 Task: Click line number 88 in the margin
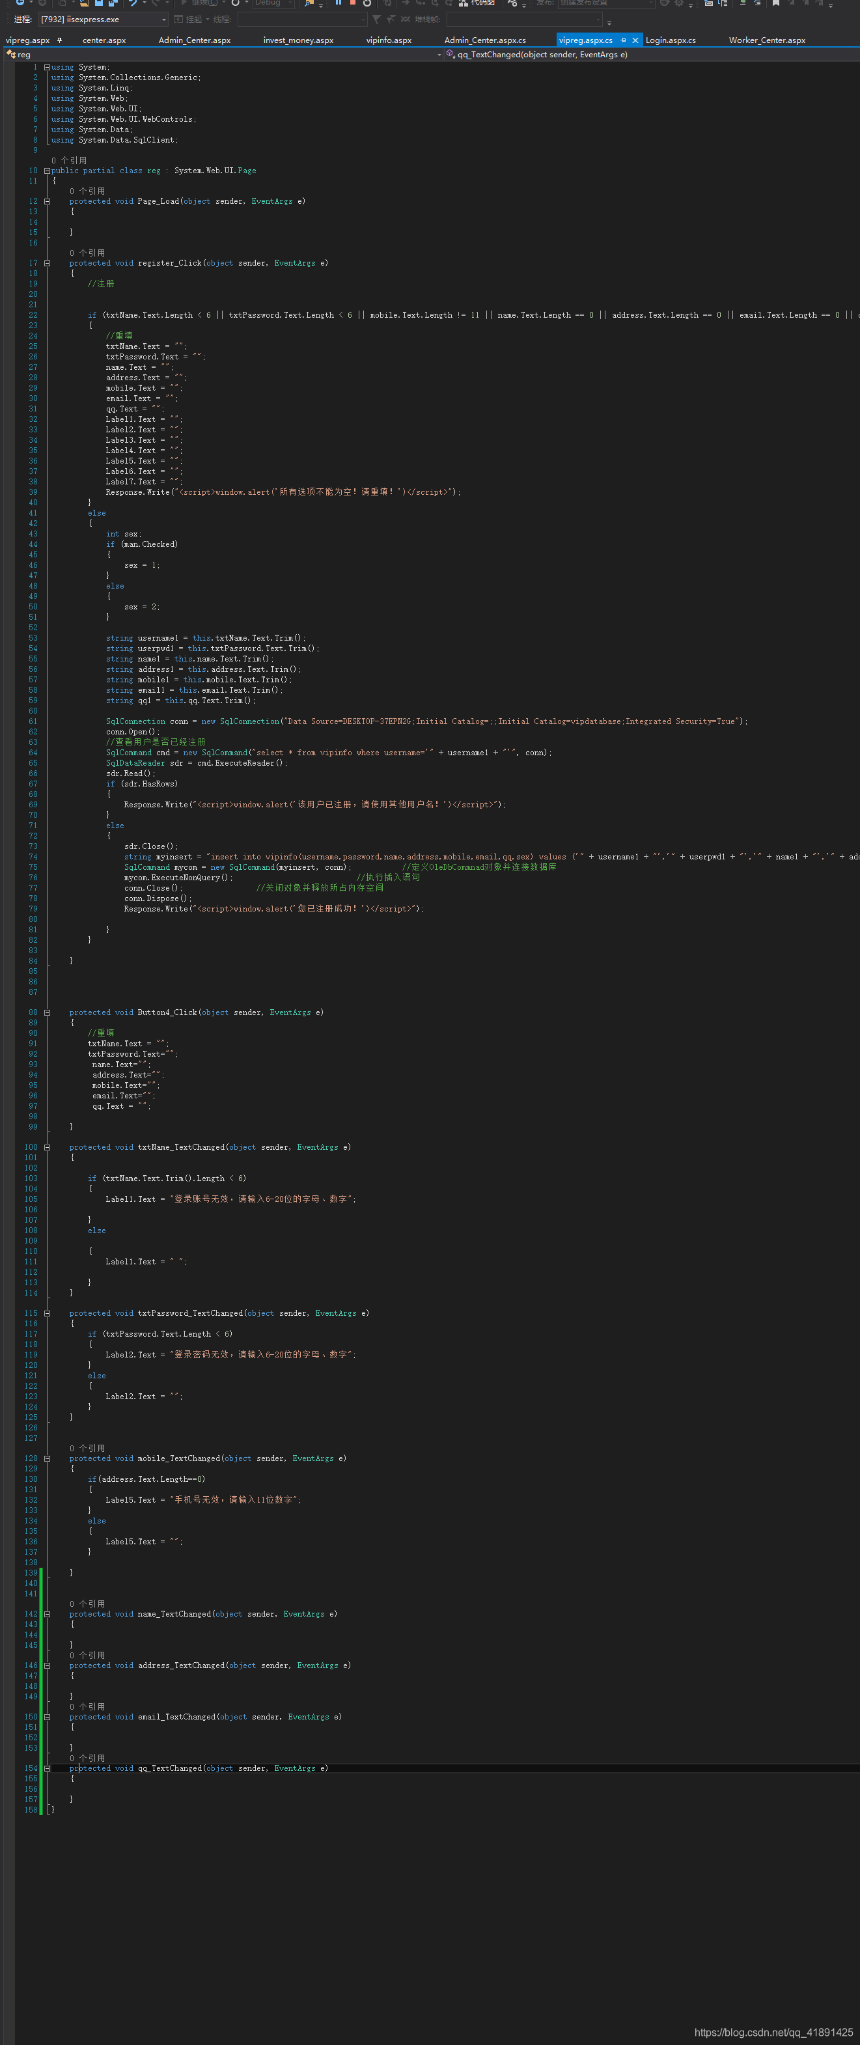point(33,1013)
